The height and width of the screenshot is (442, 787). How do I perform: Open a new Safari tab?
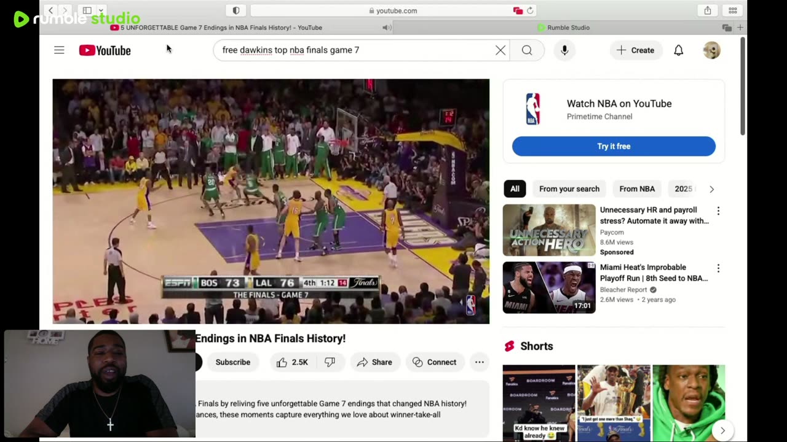click(x=740, y=28)
